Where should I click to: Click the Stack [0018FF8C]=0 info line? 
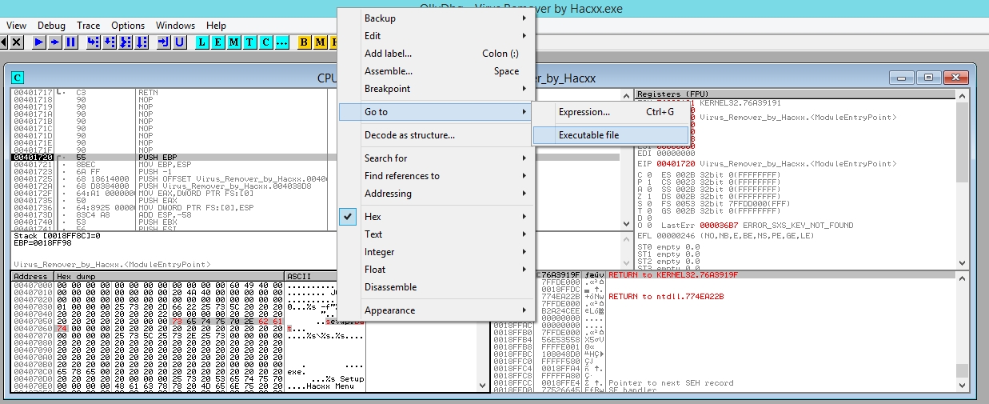[x=57, y=236]
